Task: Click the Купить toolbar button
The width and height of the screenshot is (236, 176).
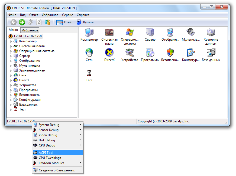Action: (85, 22)
